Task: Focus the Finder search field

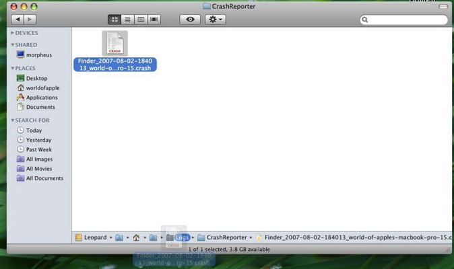Action: point(404,20)
